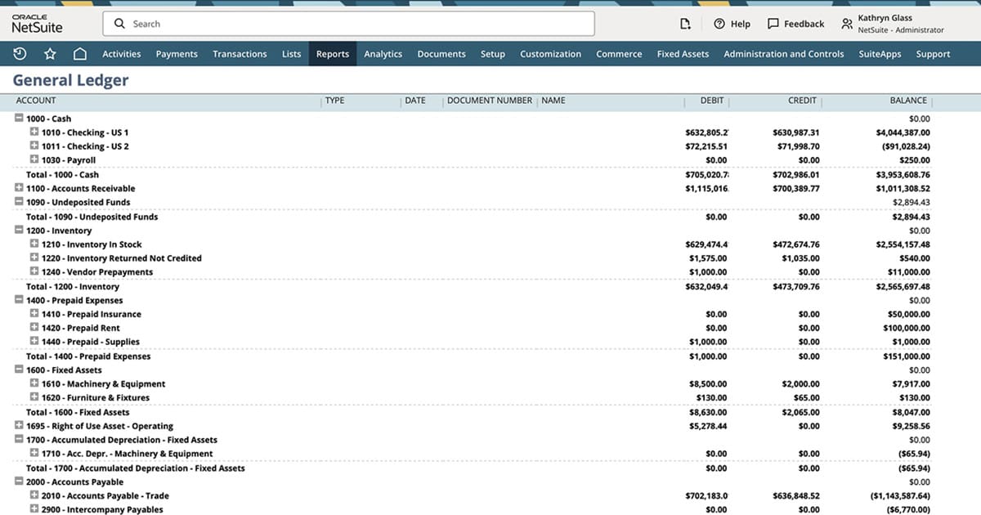The height and width of the screenshot is (515, 981).
Task: Open Kathryn Glass user role menu
Action: (x=893, y=24)
